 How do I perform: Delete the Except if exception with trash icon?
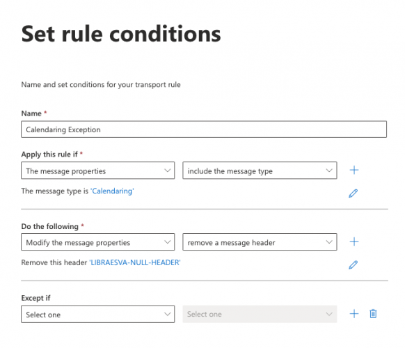[373, 314]
